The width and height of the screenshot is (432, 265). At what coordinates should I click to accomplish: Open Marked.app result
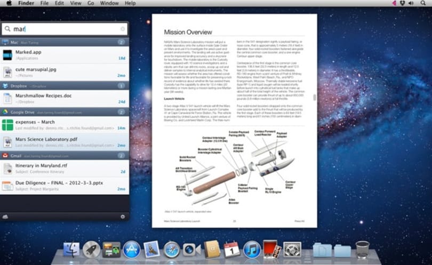(65, 55)
